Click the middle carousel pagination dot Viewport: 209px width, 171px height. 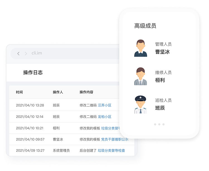(159, 124)
